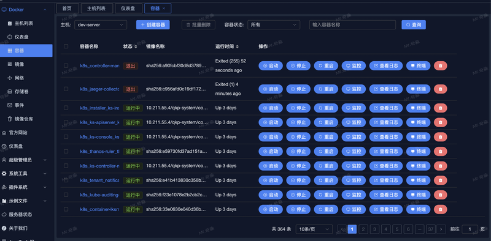Click the 创建容器 button
The height and width of the screenshot is (241, 491).
pyautogui.click(x=153, y=24)
